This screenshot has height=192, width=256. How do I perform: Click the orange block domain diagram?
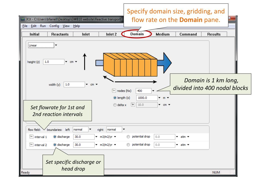point(130,64)
